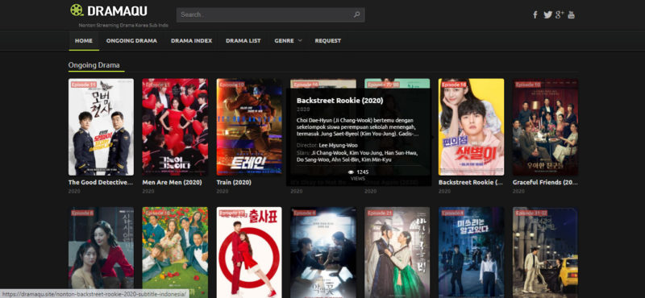The height and width of the screenshot is (298, 645).
Task: Open the red circle 출사표 poster
Action: (x=249, y=252)
